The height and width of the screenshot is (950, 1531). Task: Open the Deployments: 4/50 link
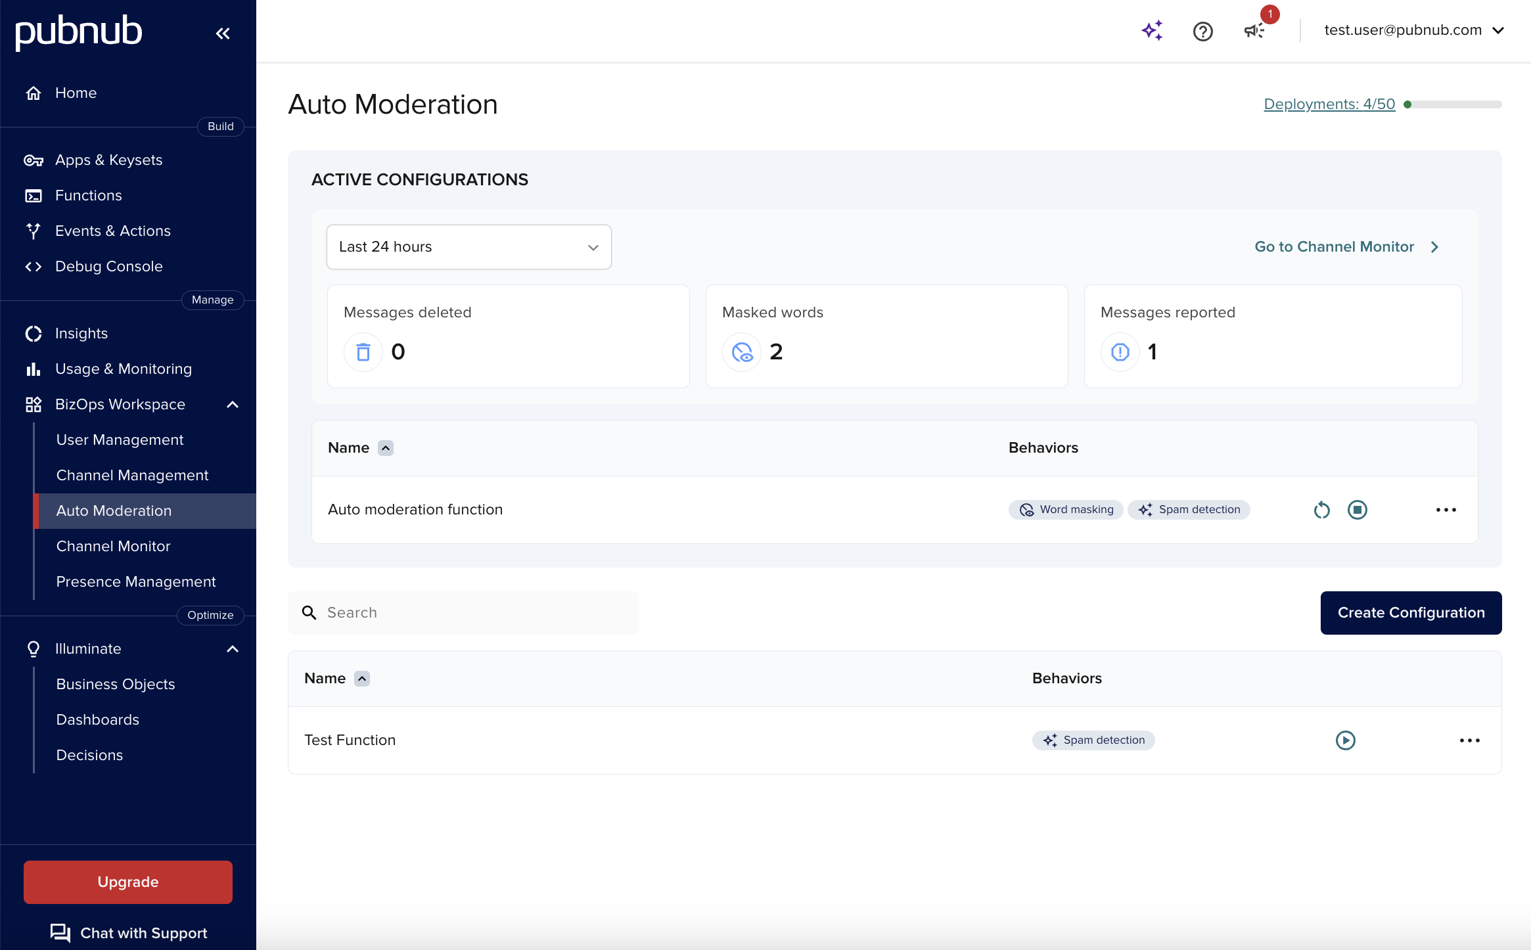coord(1329,104)
